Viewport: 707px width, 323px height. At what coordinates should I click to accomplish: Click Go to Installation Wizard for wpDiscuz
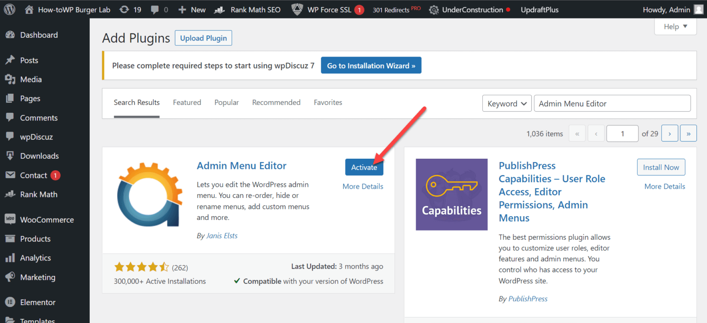coord(371,65)
